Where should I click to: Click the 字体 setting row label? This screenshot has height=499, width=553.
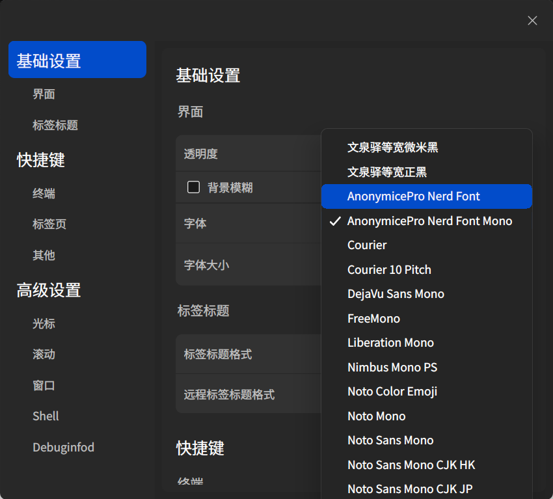pos(195,223)
